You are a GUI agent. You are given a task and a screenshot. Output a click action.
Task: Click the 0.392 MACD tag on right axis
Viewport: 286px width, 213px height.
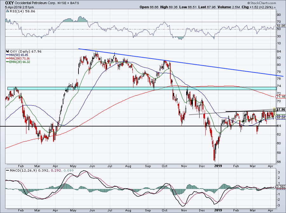coord(281,187)
